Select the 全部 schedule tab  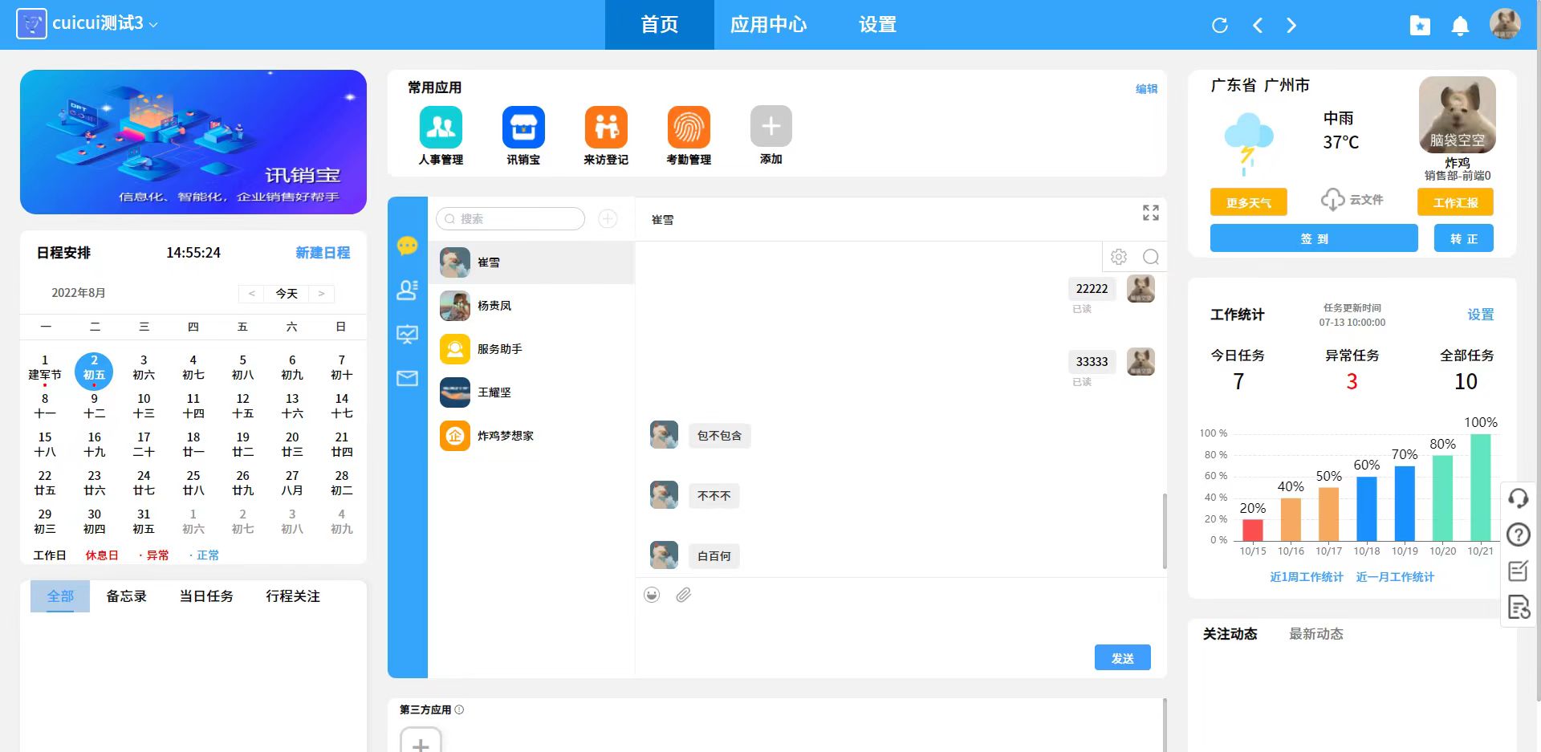(60, 596)
